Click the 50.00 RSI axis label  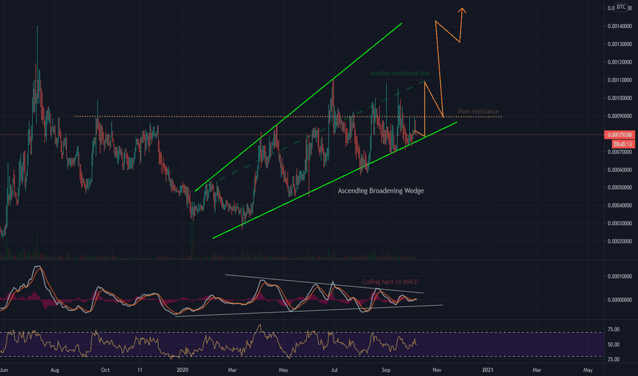tap(613, 345)
